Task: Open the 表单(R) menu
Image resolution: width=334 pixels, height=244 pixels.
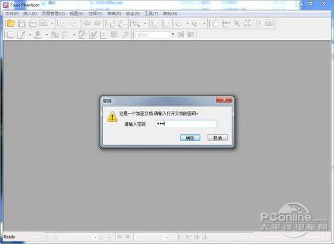Action: pos(114,13)
